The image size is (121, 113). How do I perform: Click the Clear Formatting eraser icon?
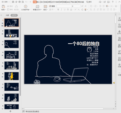[82, 10]
